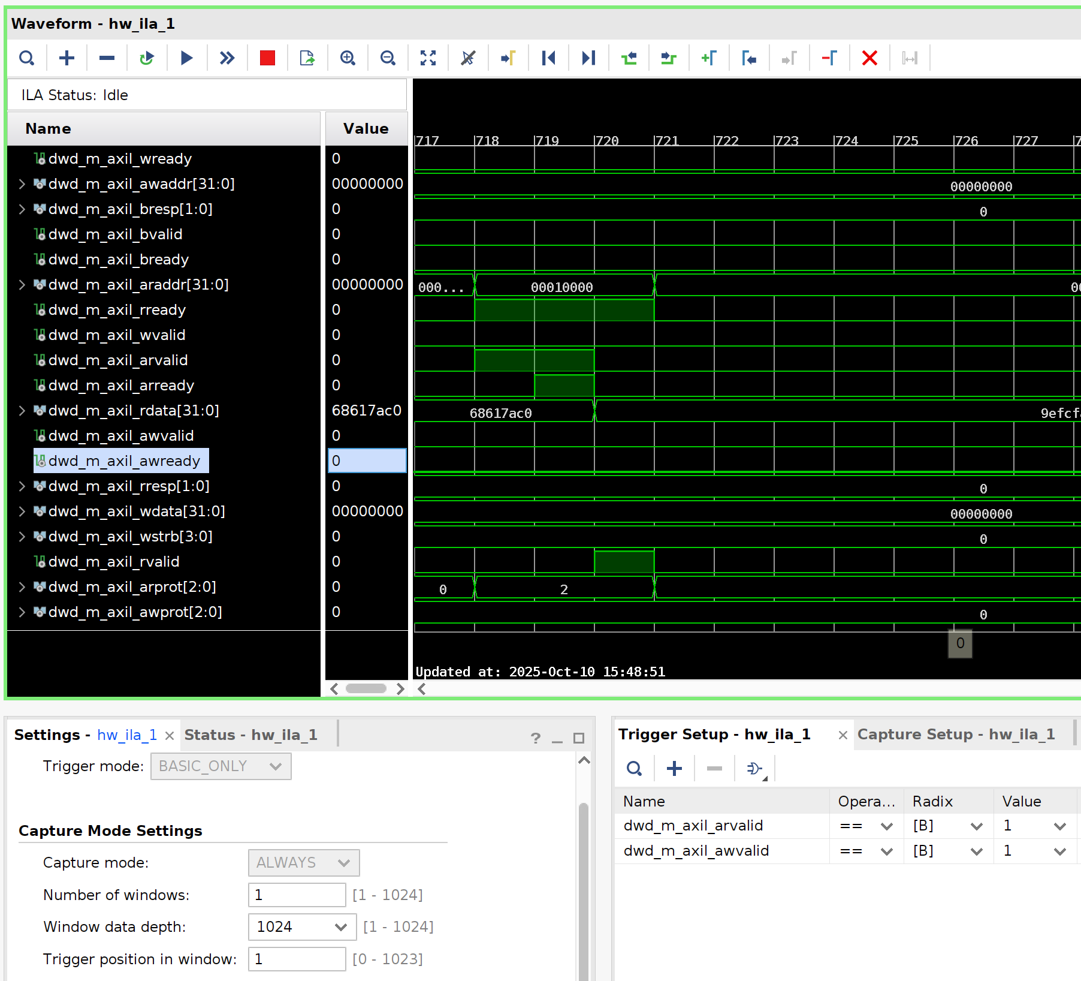Click the red X delete markers icon

coord(869,58)
